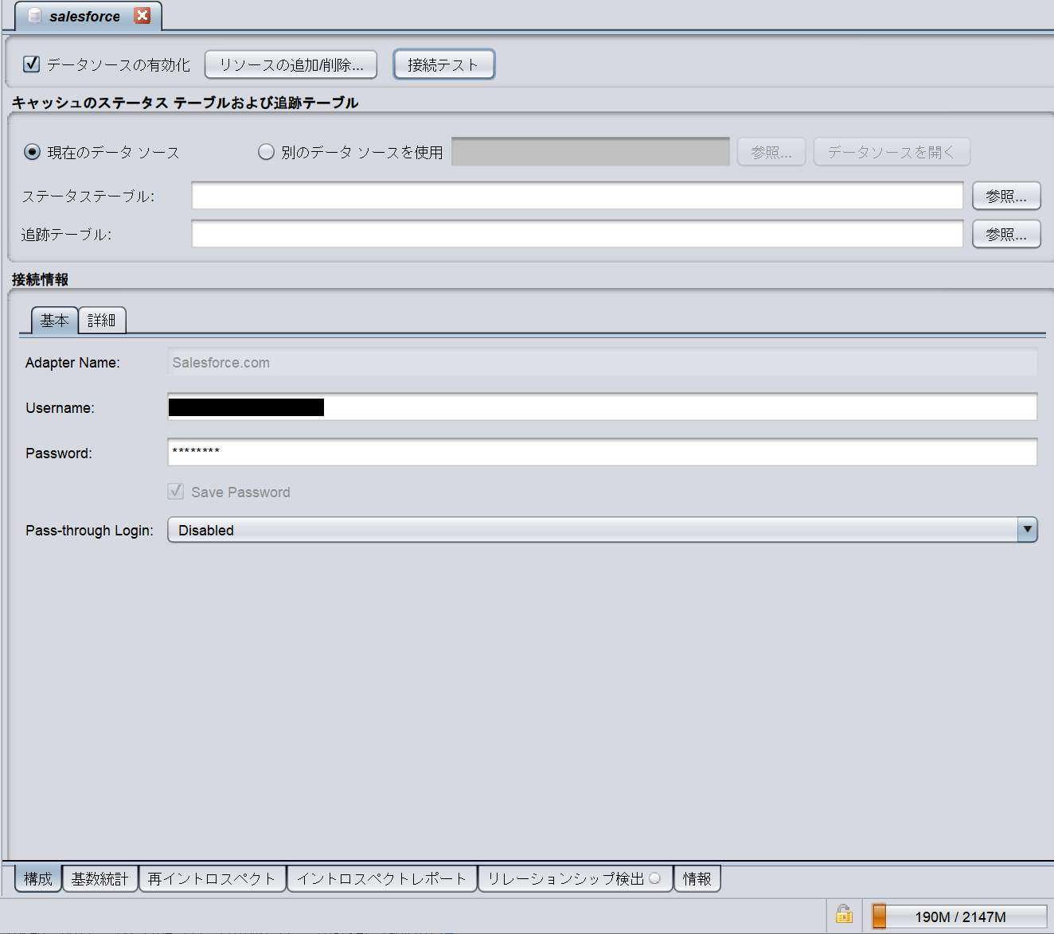Click the Adapter Name field Salesforce.com
1054x934 pixels.
[603, 362]
